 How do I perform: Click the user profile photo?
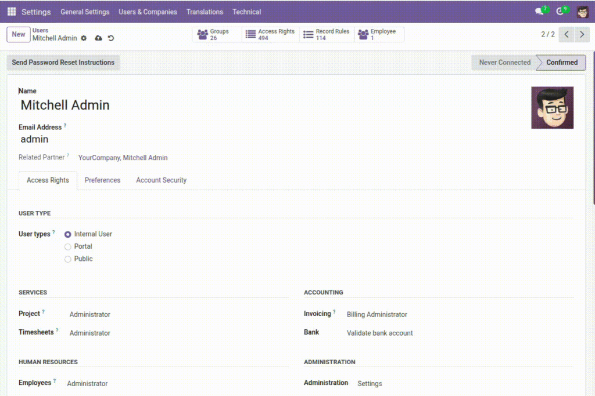pos(552,107)
